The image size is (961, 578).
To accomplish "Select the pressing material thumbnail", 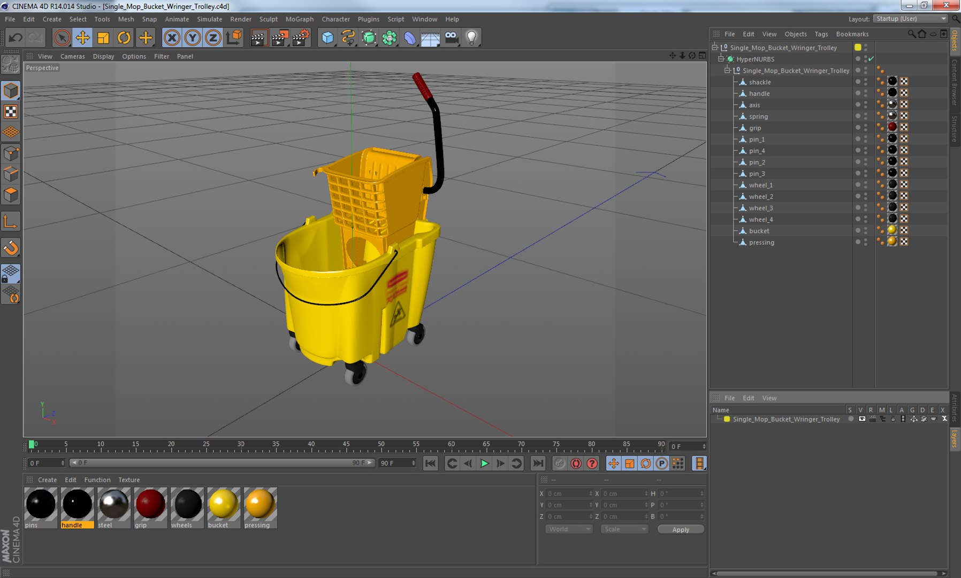I will [x=260, y=504].
